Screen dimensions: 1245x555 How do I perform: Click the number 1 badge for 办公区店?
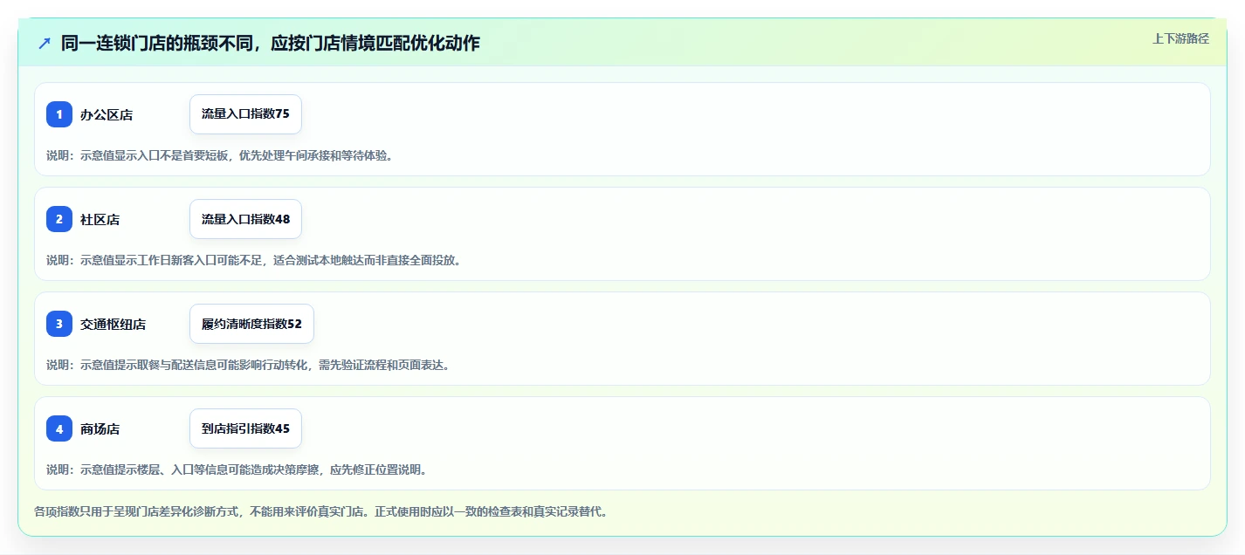point(59,114)
